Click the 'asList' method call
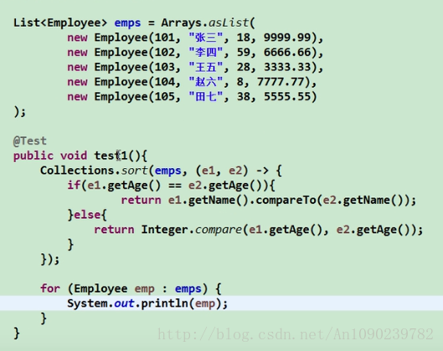Viewport: 443px width, 351px height. pyautogui.click(x=229, y=23)
